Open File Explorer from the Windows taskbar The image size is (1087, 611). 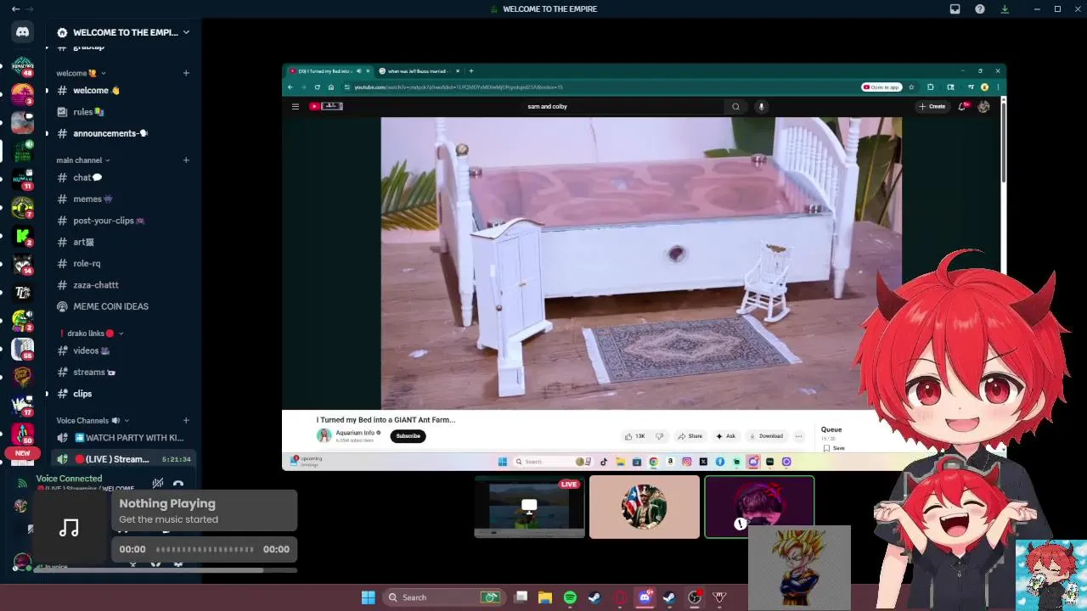(545, 597)
